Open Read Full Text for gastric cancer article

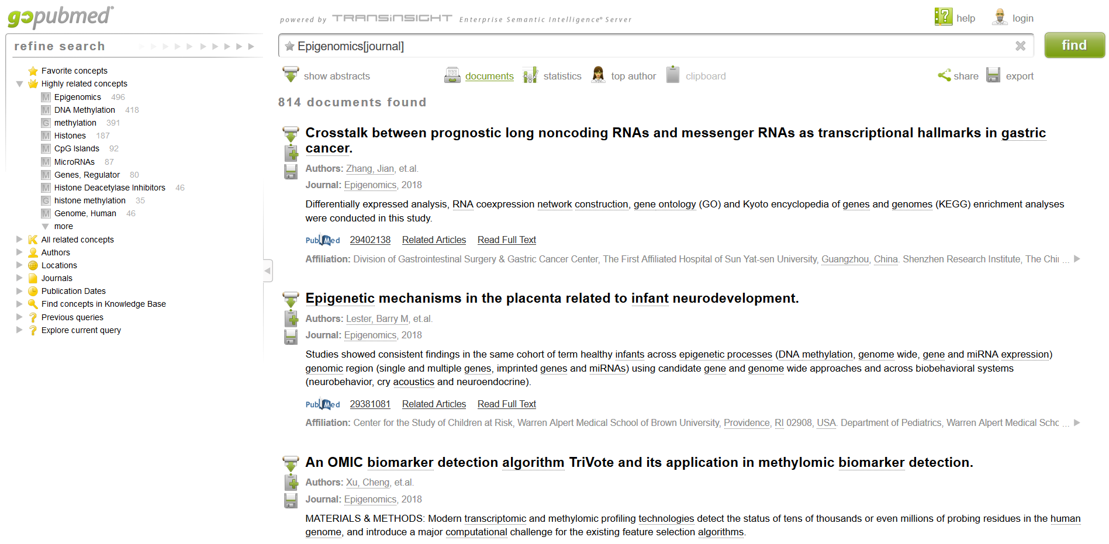506,240
